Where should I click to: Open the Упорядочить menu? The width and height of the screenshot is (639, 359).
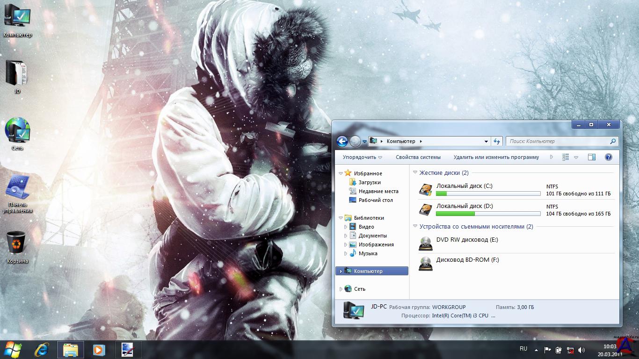point(362,158)
